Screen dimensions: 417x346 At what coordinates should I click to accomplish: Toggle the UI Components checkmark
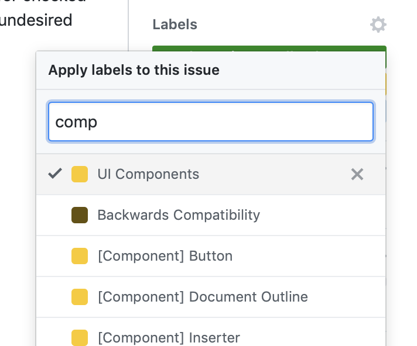pos(55,174)
